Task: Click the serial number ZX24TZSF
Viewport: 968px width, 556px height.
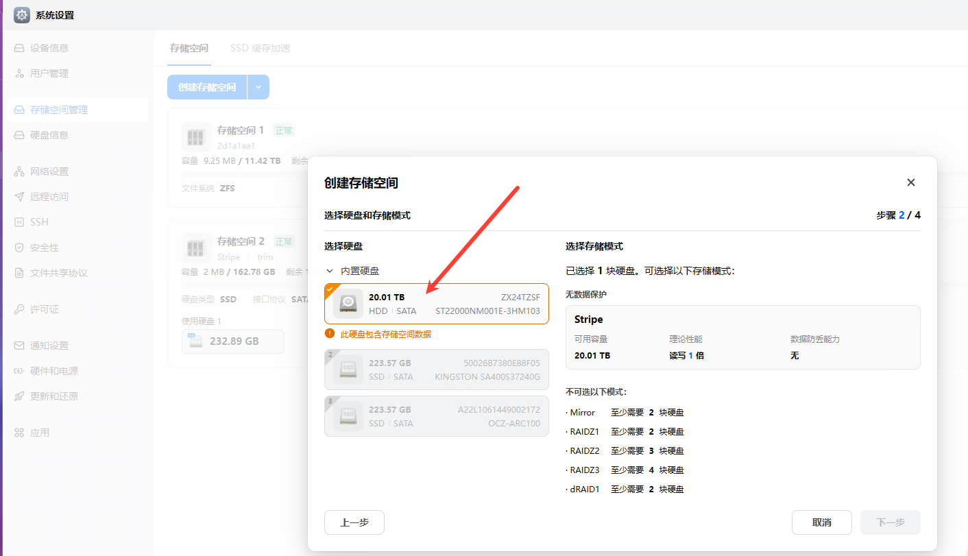Action: [x=520, y=298]
